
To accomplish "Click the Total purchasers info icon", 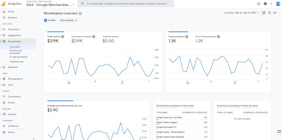I will click(x=187, y=37).
